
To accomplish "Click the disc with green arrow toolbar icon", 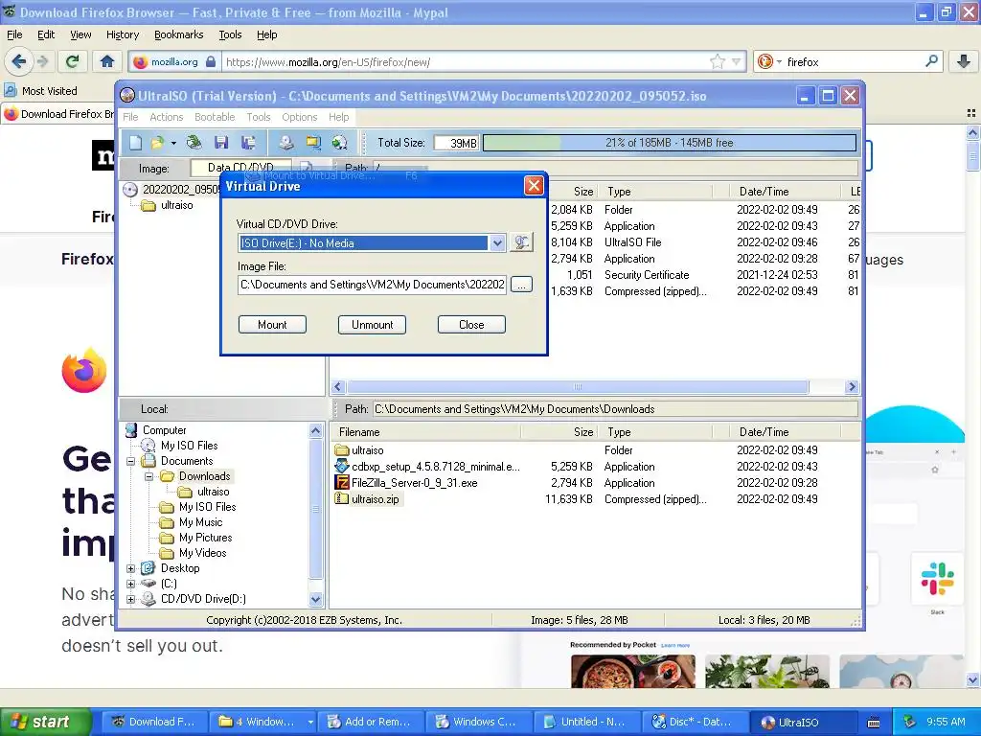I will pyautogui.click(x=339, y=143).
